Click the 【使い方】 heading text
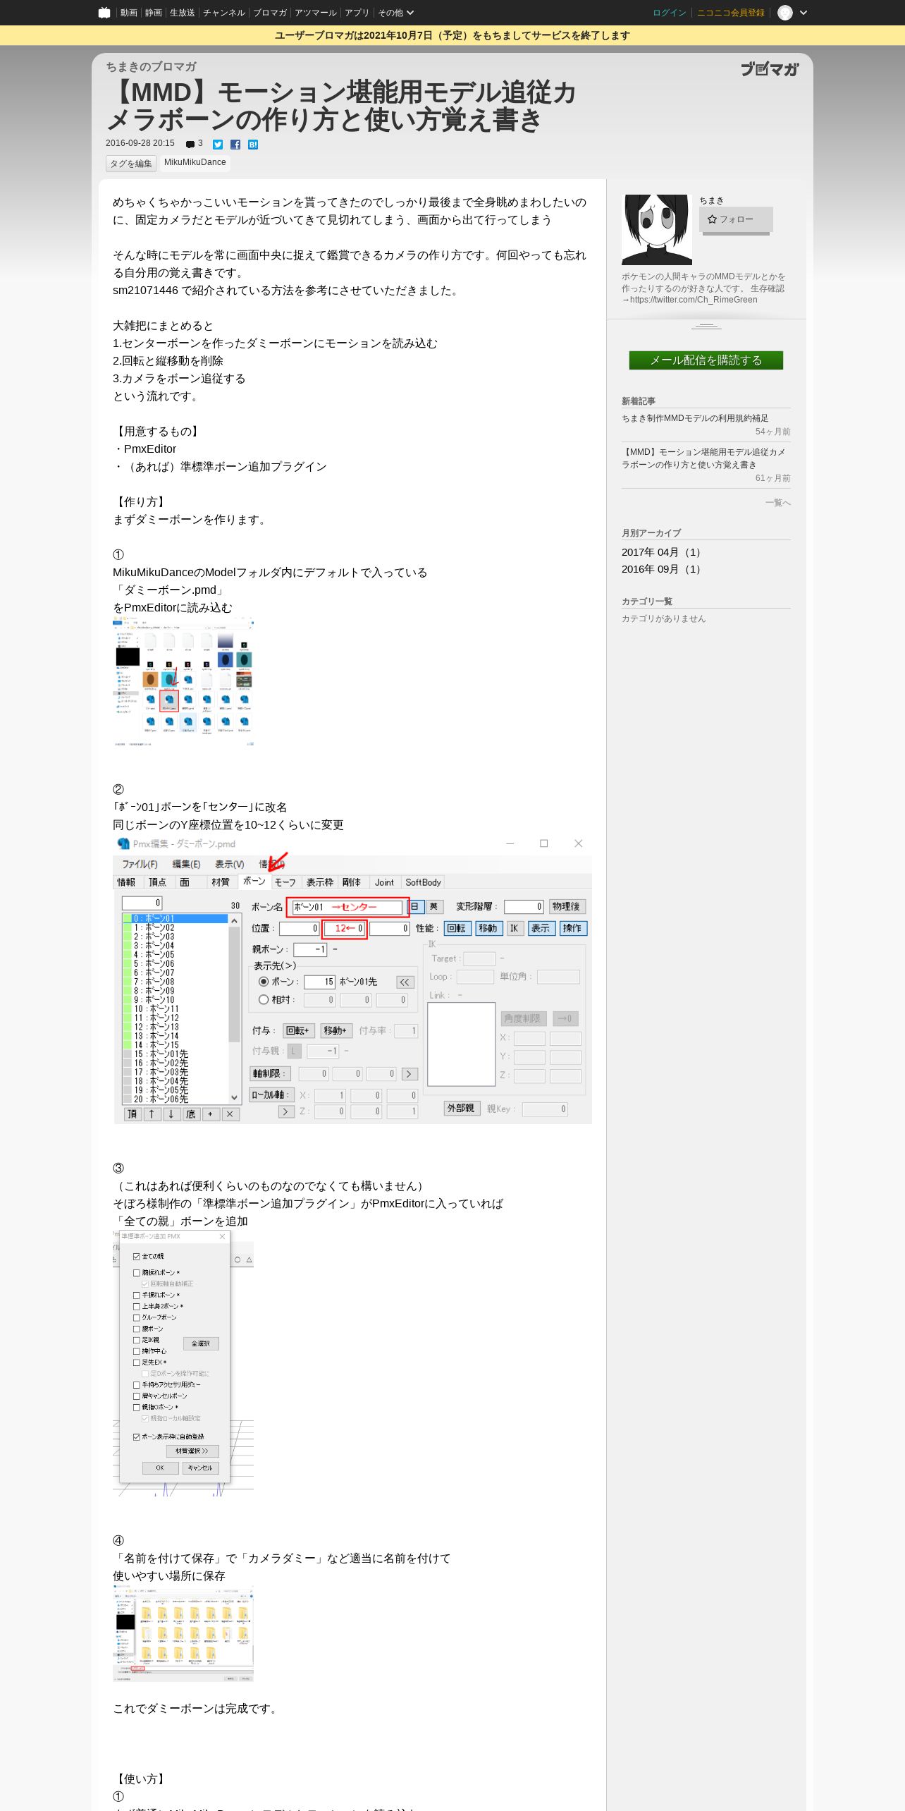905x1811 pixels. 141,1779
